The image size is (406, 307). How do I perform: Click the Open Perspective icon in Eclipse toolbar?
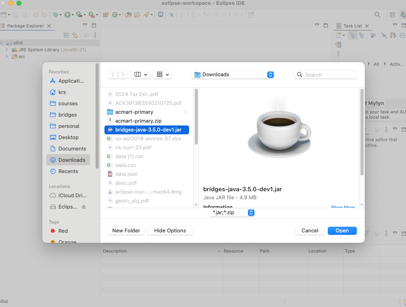pos(393,15)
